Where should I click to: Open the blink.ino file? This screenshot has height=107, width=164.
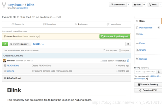click(11, 71)
